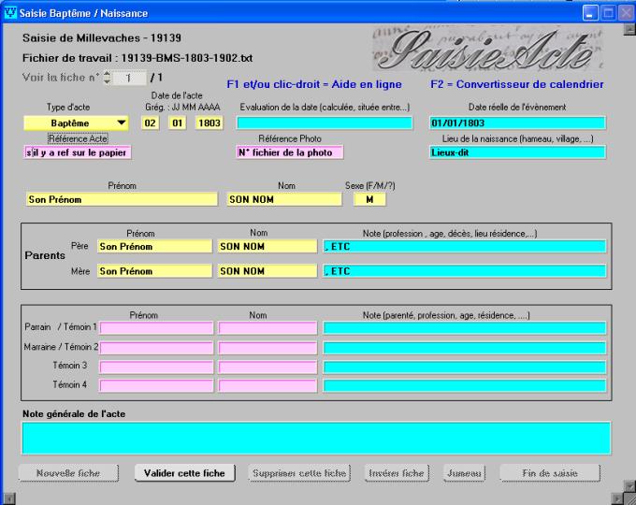Click the Jumeau button
This screenshot has height=505, width=636.
click(x=465, y=473)
